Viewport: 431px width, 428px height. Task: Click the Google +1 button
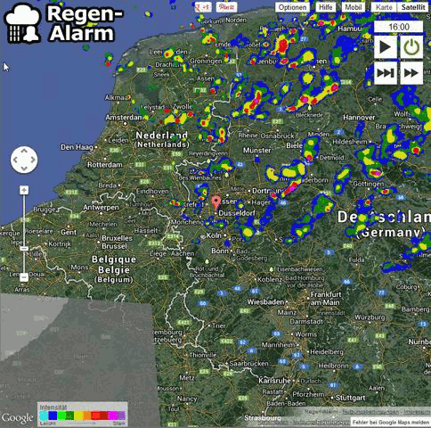click(x=203, y=7)
